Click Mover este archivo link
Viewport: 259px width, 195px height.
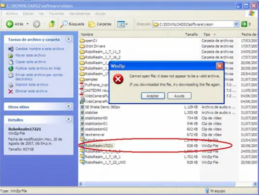point(30,56)
